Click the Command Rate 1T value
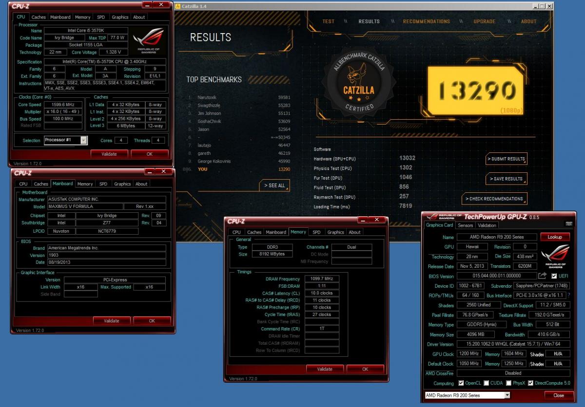 tap(322, 329)
